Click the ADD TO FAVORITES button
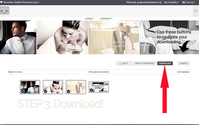 [x=144, y=64]
